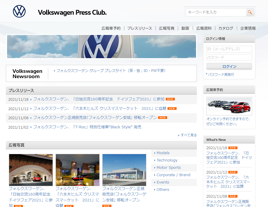This screenshot has width=268, height=207.
Task: Open the 2021/11/18 ドイツフェア2021 press release
Action: [99, 99]
